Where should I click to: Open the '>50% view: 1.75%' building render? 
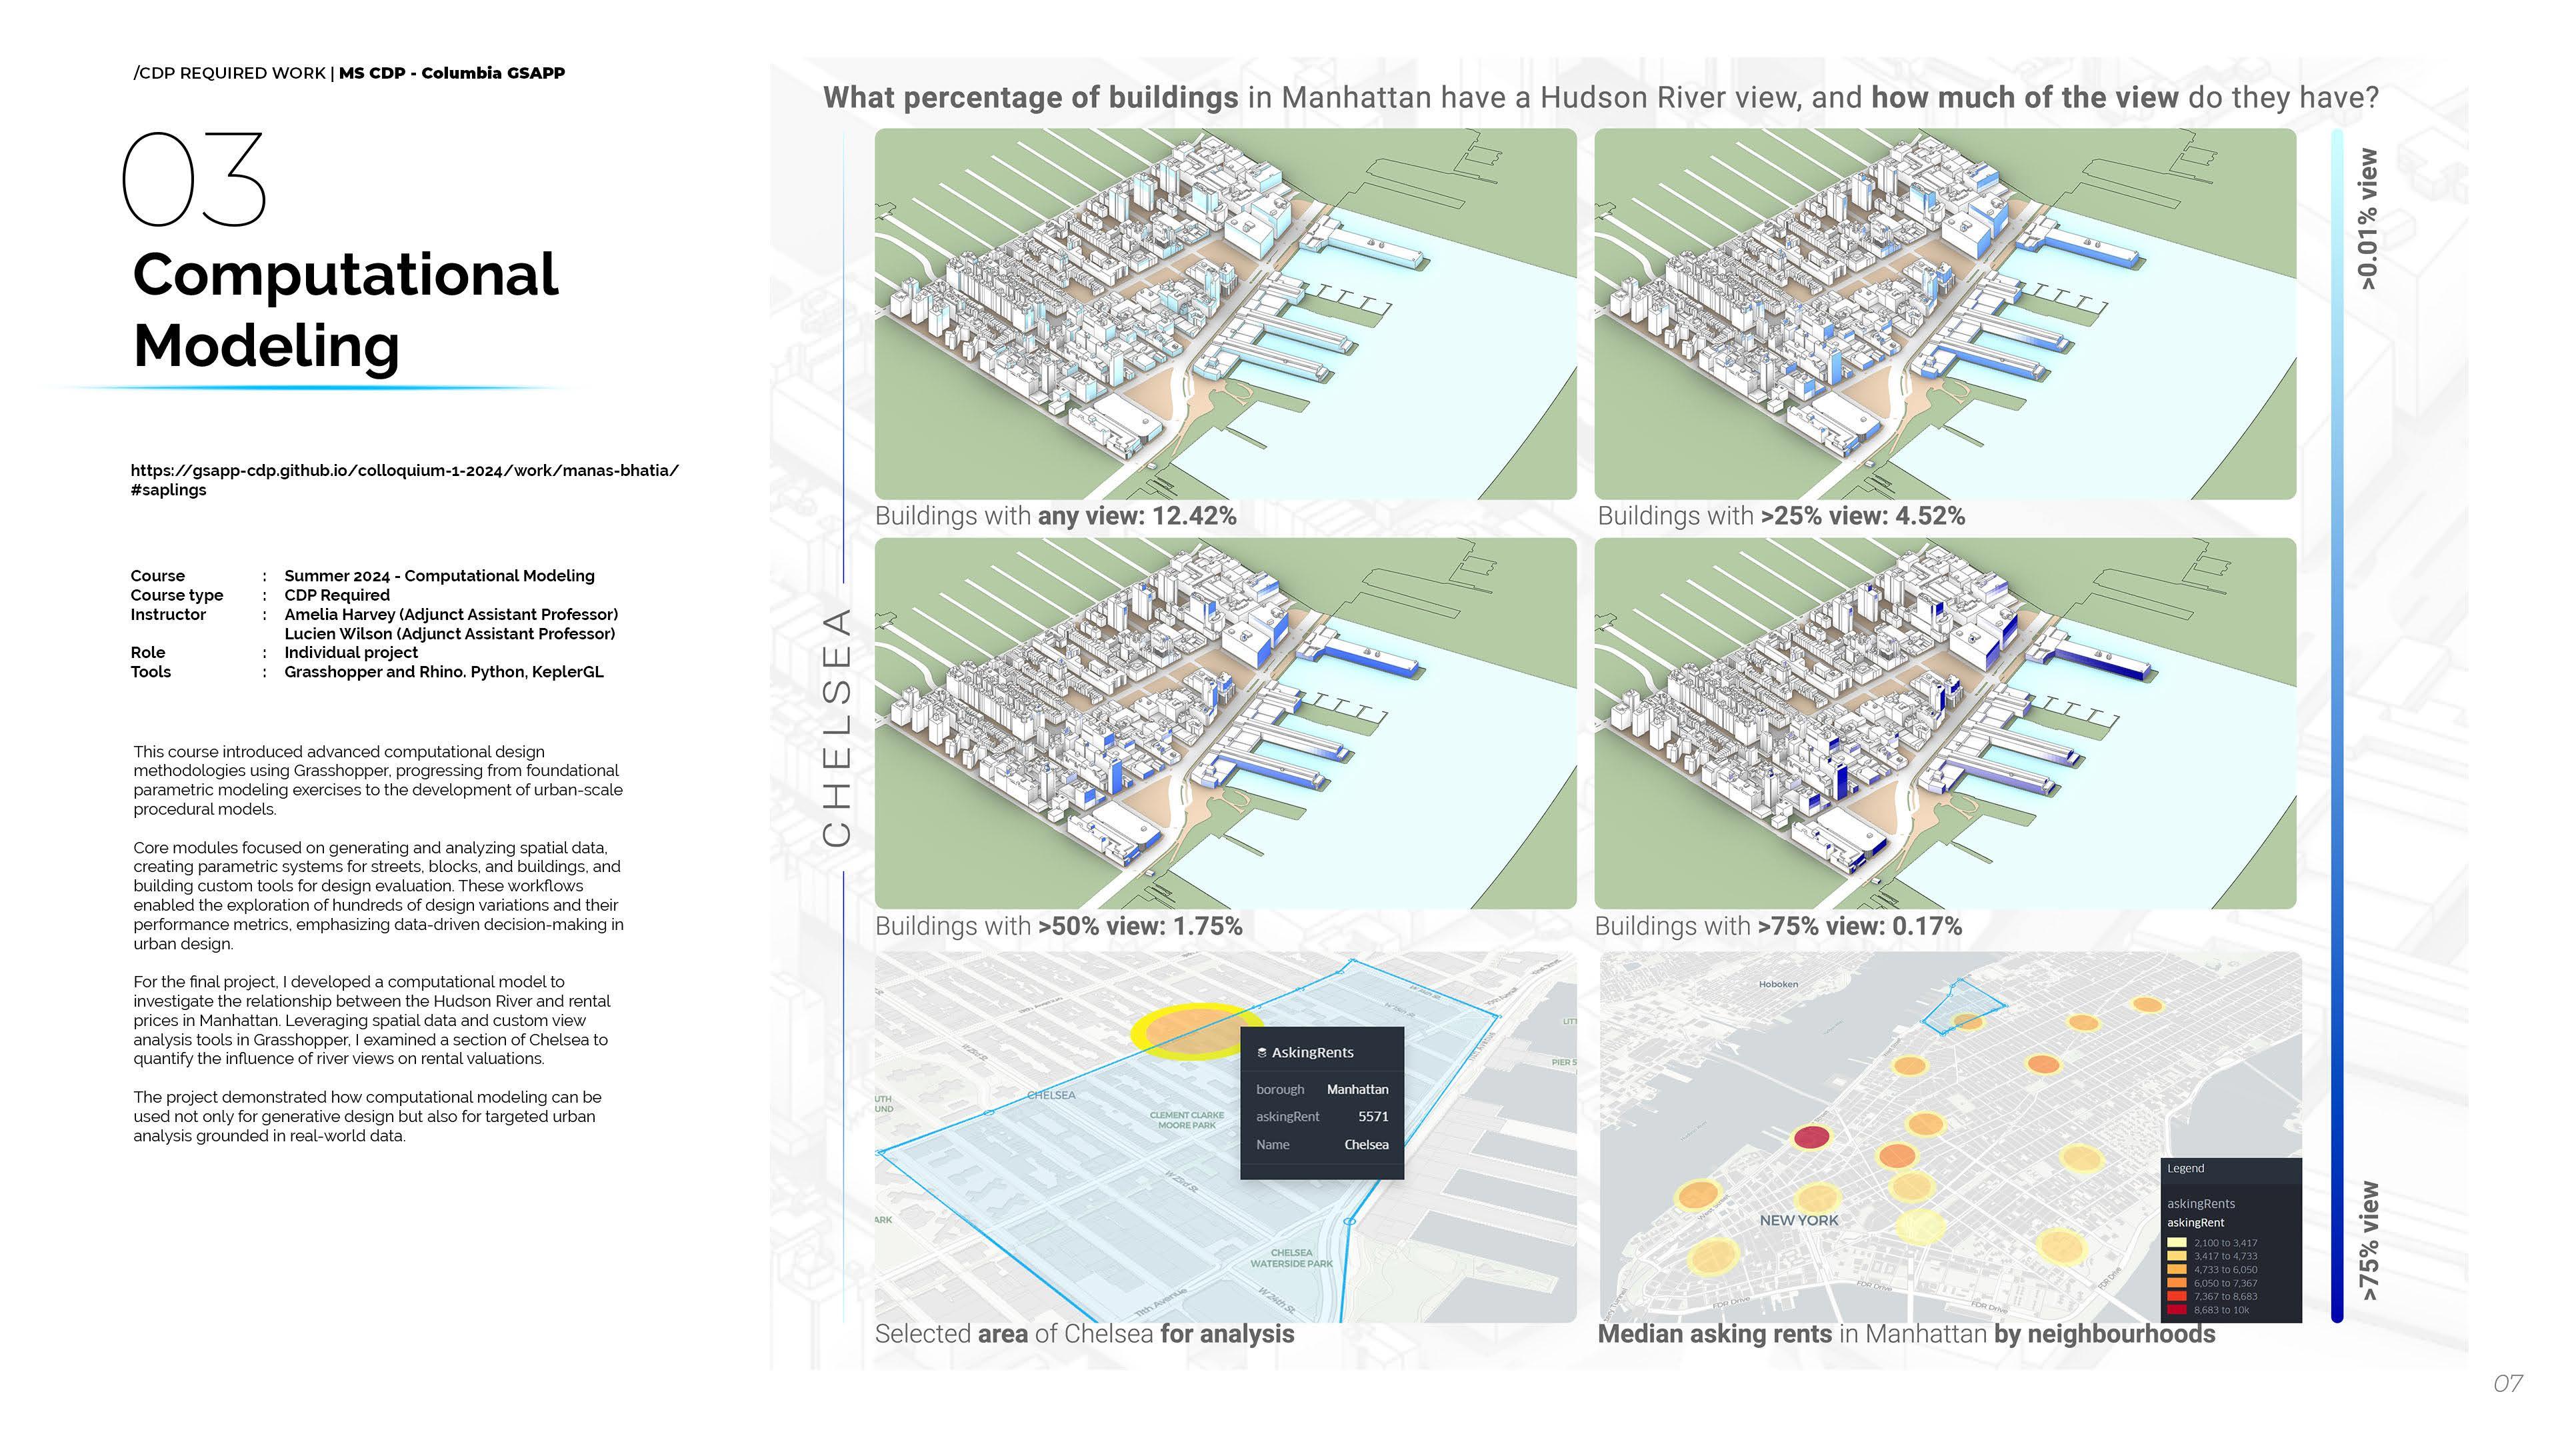(1225, 723)
